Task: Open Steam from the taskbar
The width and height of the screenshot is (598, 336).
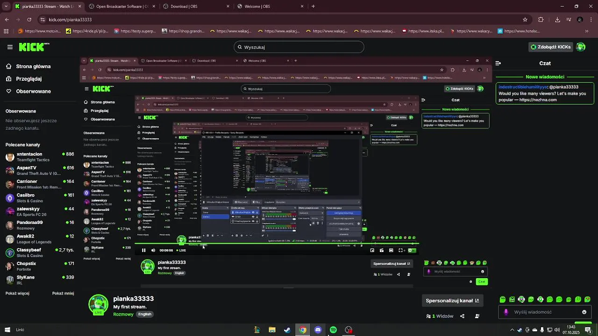Action: 287,330
